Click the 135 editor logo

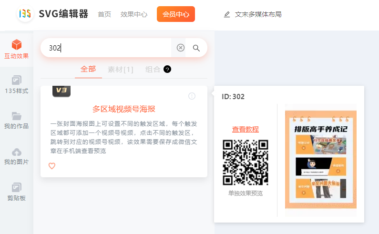tap(25, 13)
